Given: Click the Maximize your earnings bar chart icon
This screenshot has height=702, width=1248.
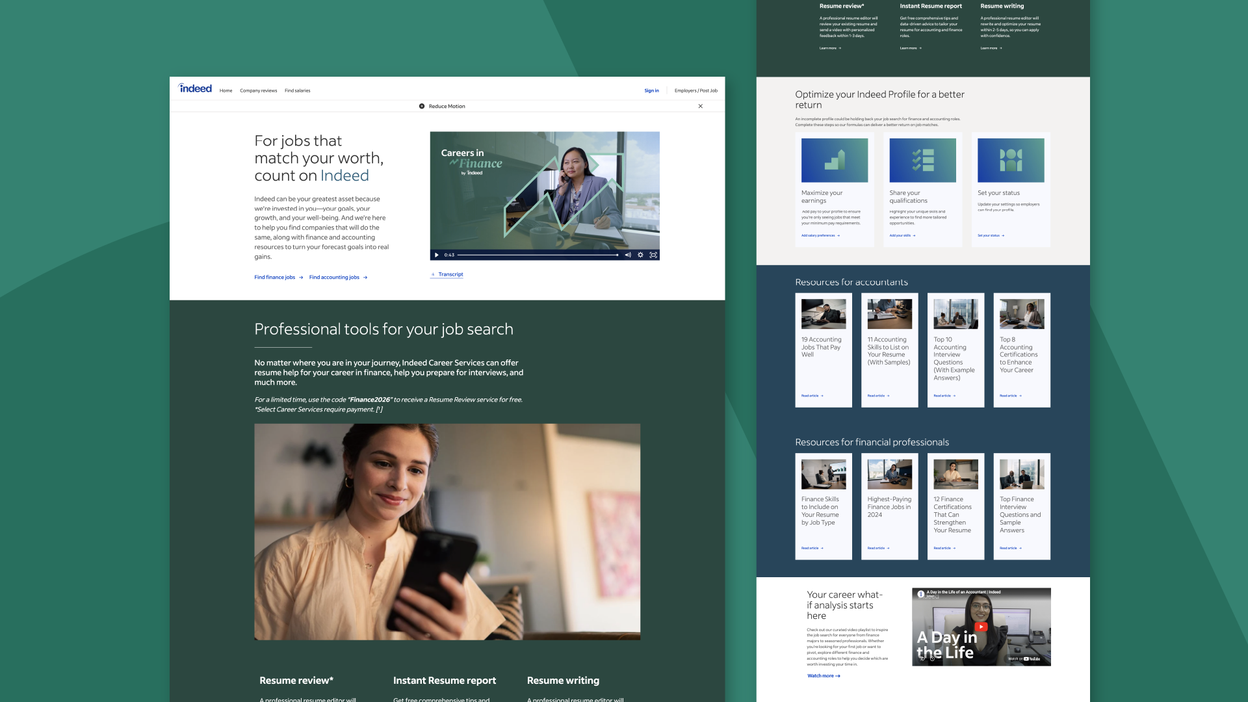Looking at the screenshot, I should (835, 160).
